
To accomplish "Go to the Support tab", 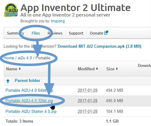I will click(76, 33).
